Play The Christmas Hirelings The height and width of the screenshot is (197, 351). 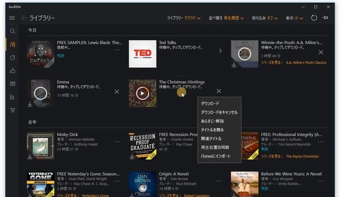(x=143, y=93)
